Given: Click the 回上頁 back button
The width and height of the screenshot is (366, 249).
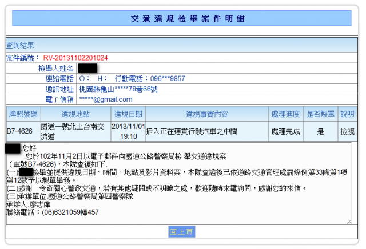Looking at the screenshot, I should (x=182, y=232).
